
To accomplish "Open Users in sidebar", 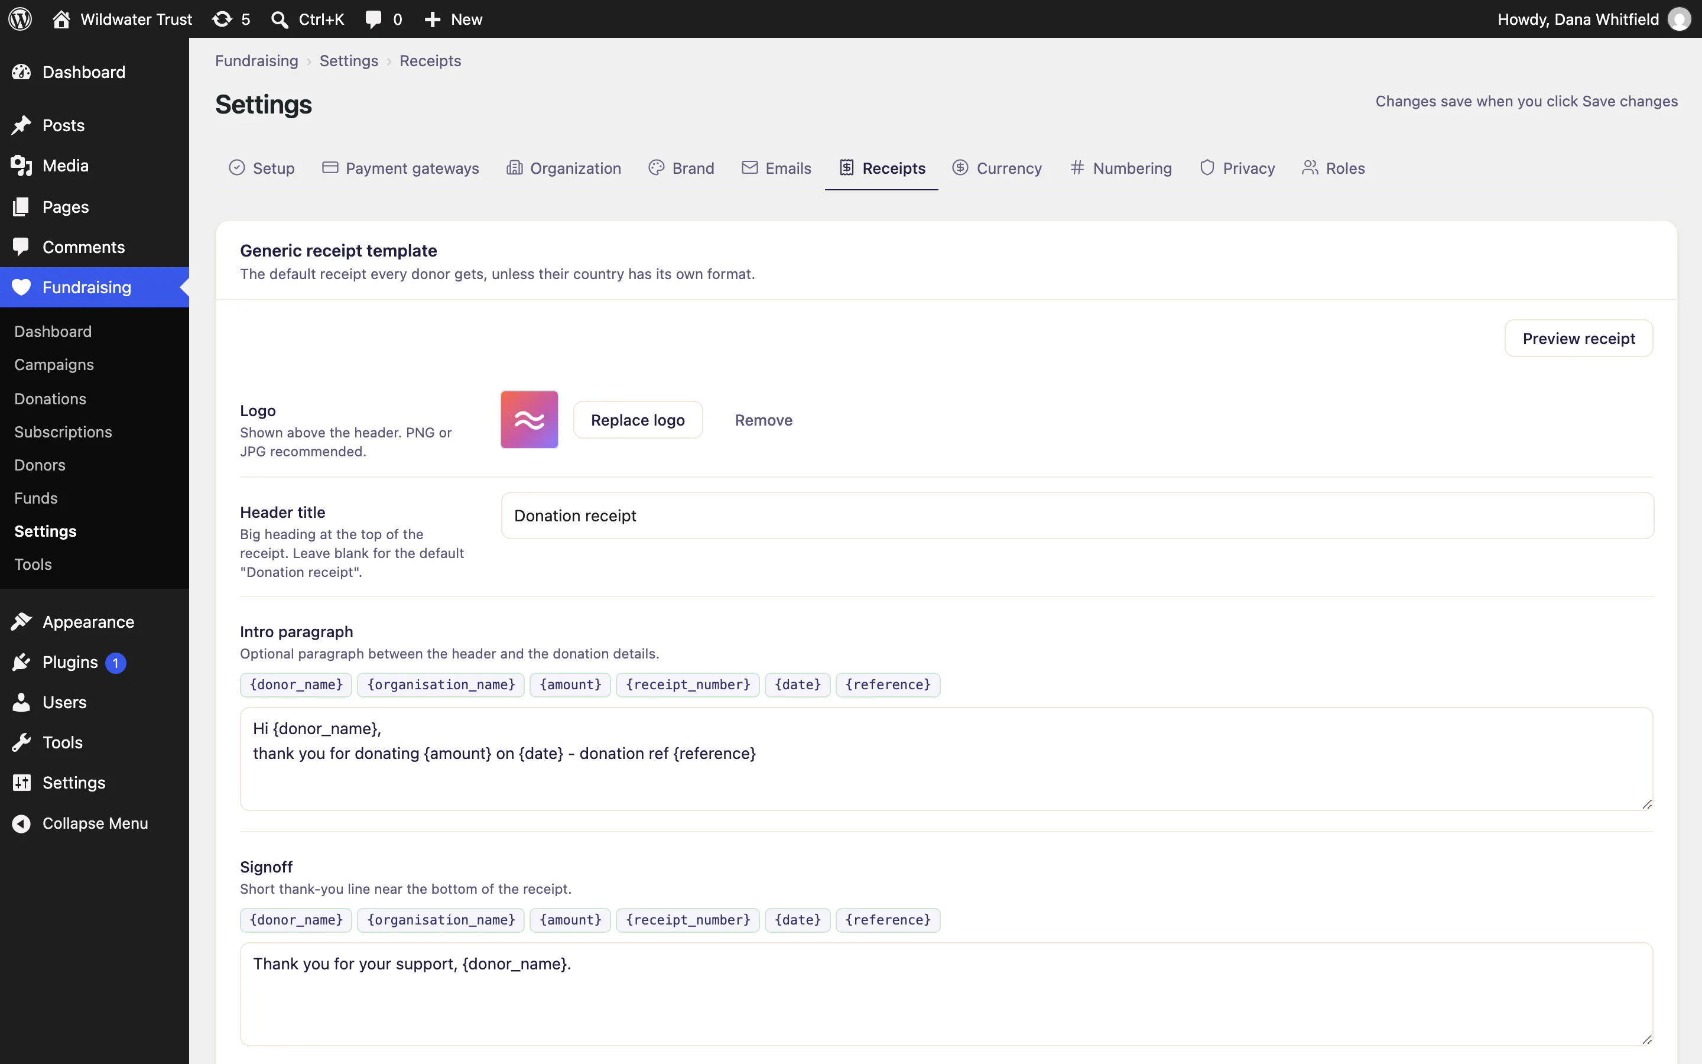I will coord(94,702).
